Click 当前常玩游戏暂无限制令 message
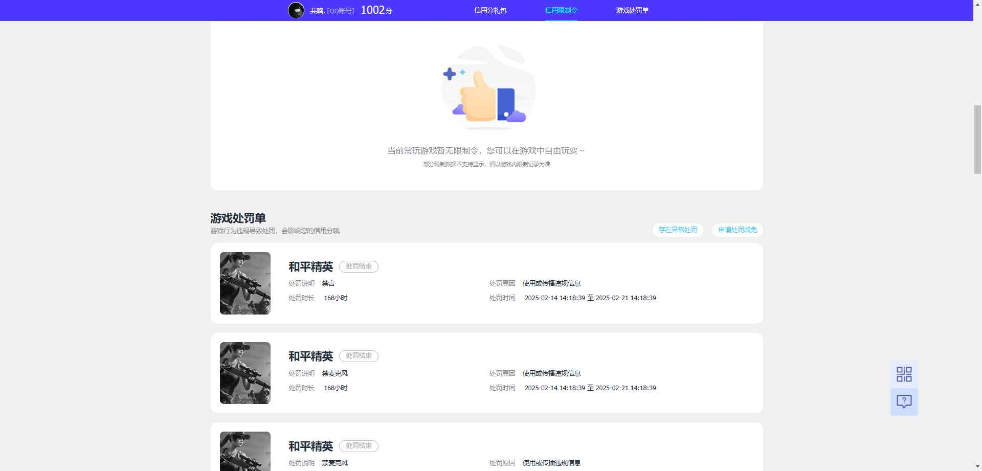The image size is (982, 471). pos(486,151)
